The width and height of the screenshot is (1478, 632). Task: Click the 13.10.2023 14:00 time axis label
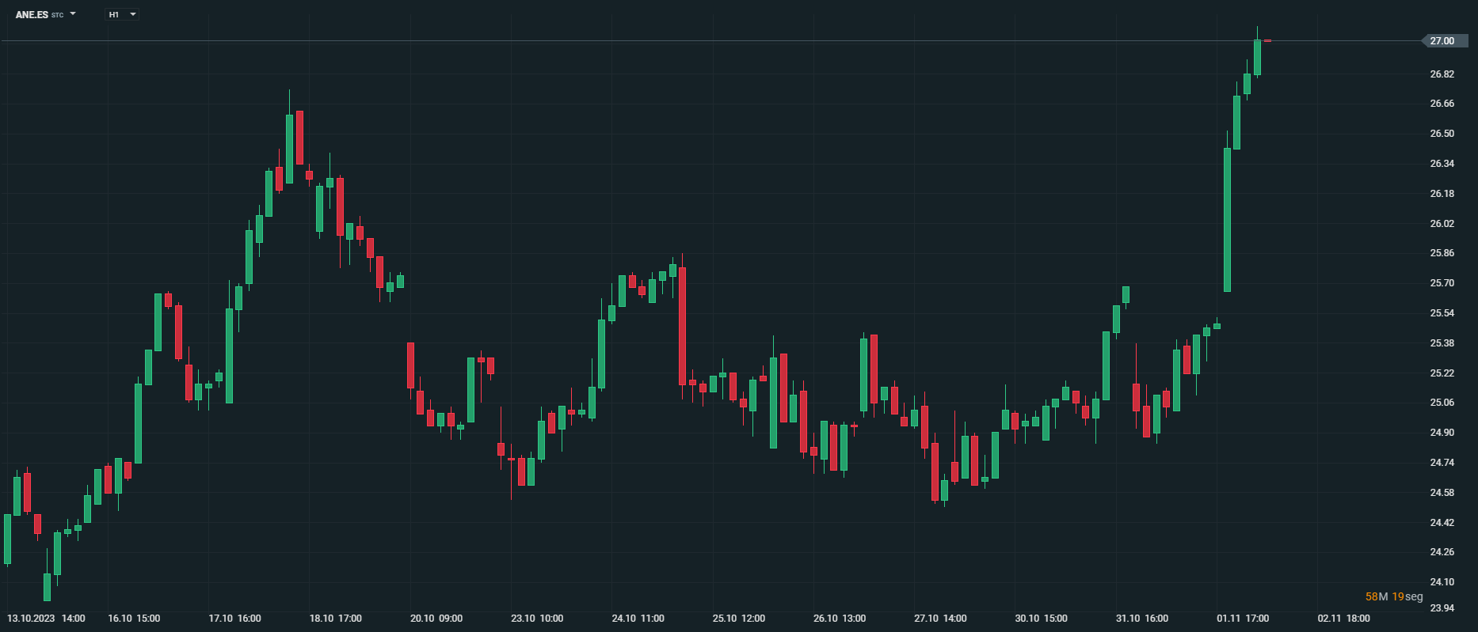[46, 619]
